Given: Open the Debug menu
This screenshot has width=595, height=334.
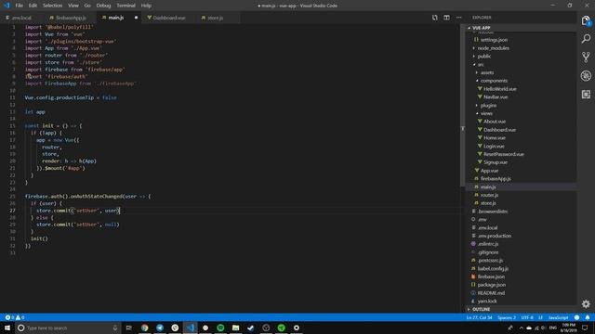Looking at the screenshot, I should pyautogui.click(x=103, y=6).
